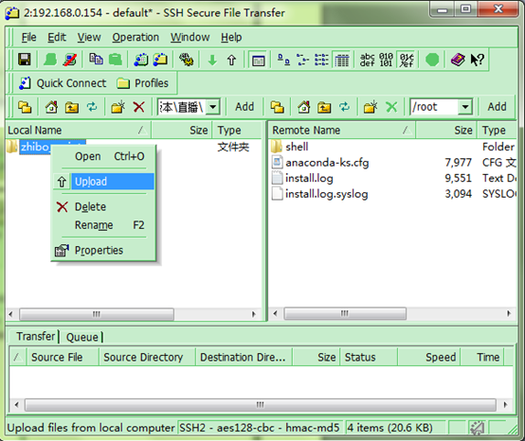Open Profiles folder button

coord(143,83)
